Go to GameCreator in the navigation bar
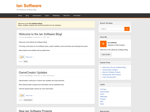The height and width of the screenshot is (112, 150). pyautogui.click(x=37, y=15)
